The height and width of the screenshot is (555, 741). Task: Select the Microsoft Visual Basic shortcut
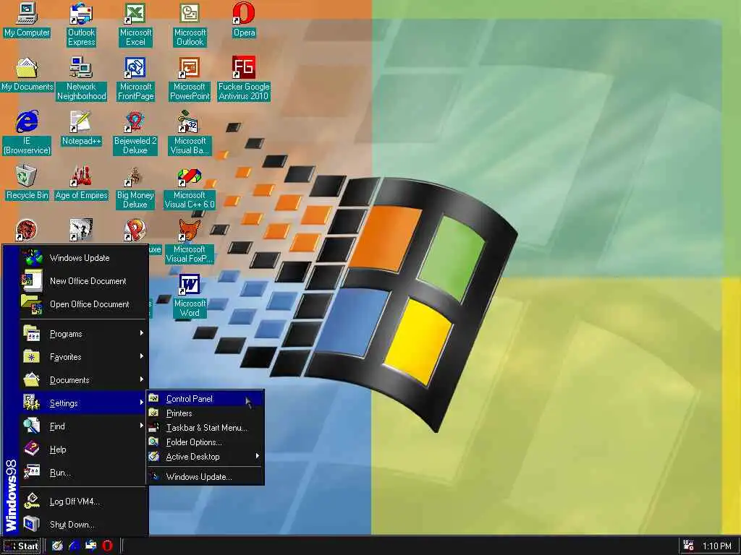point(190,133)
